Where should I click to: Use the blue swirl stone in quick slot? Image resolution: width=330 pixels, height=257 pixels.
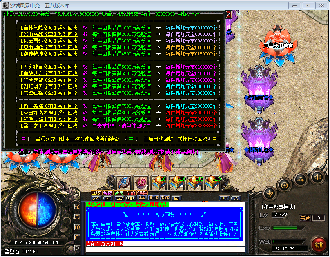click(124, 182)
